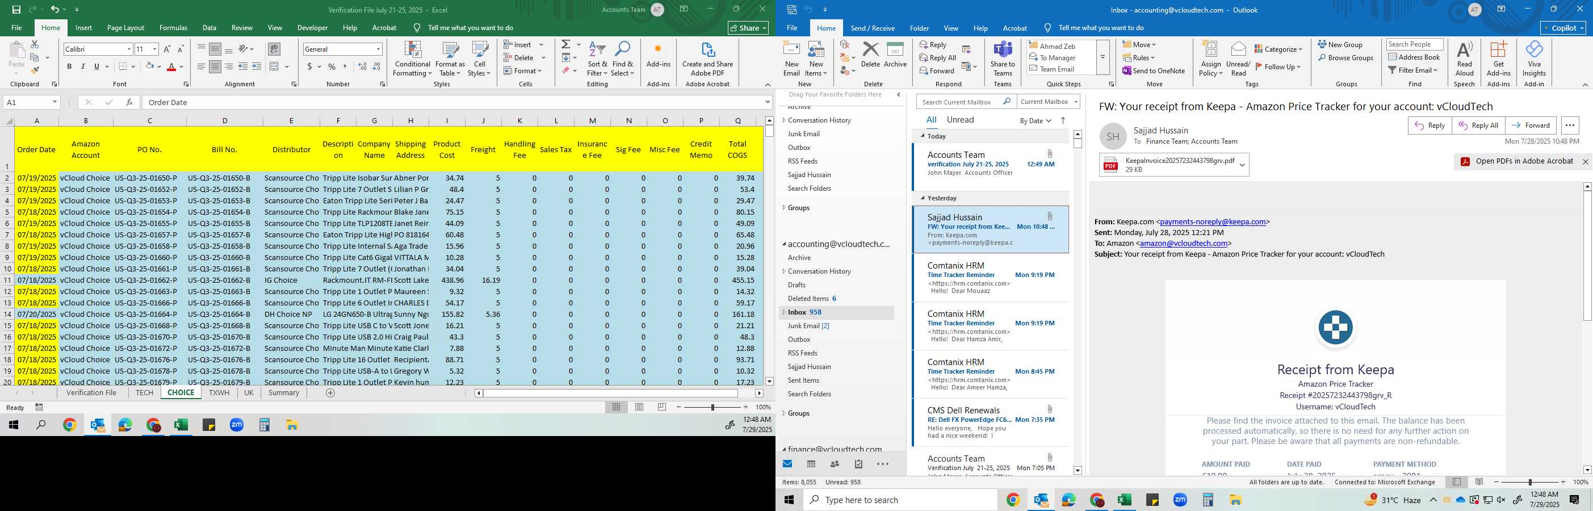Click Excel formula bar showing Order Date

453,102
